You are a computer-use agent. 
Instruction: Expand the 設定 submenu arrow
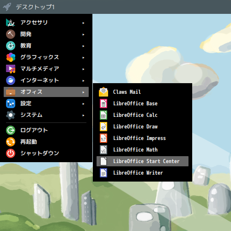(83, 104)
